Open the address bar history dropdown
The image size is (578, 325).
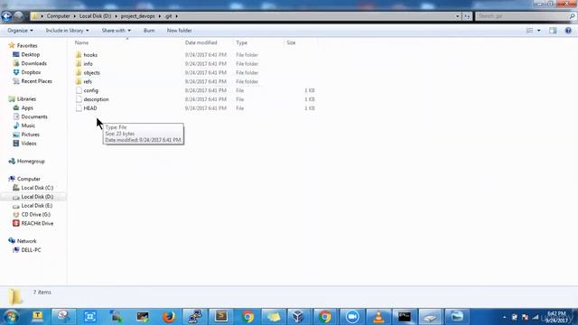tap(458, 16)
